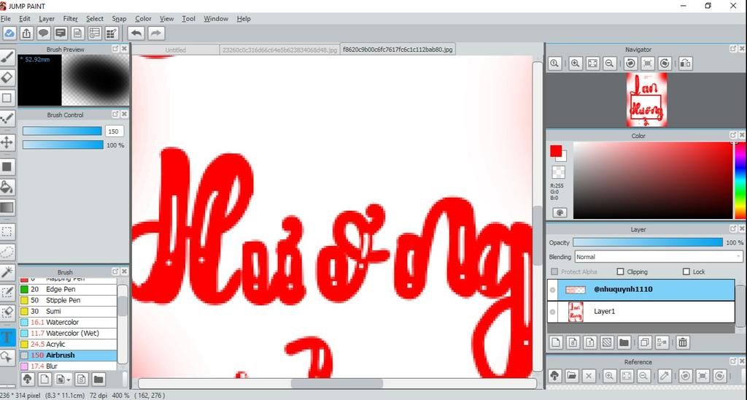Open the Layer menu
747x400 pixels.
pos(47,18)
